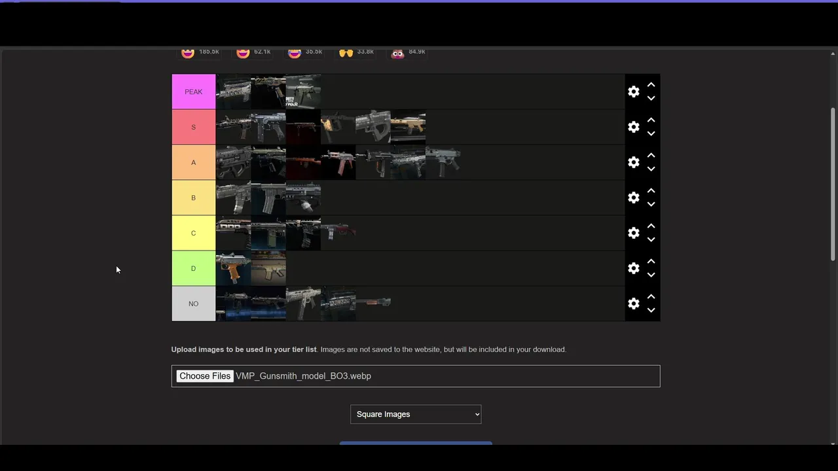Move C row down with chevron arrow

pos(651,239)
